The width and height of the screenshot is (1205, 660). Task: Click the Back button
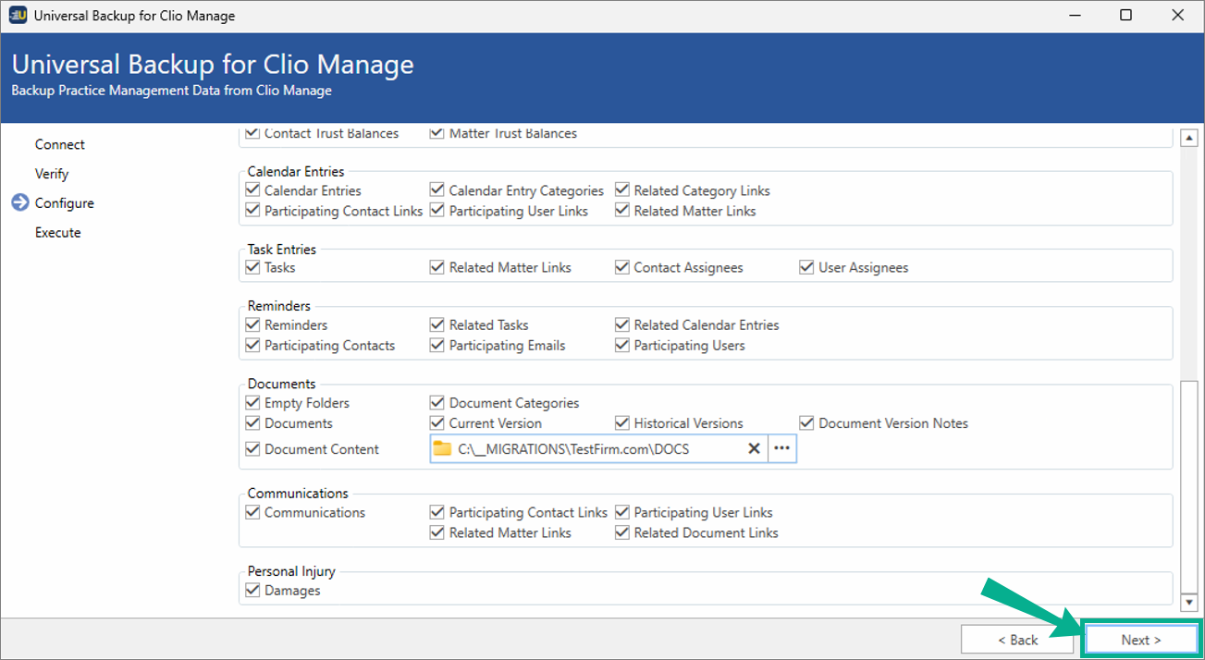[x=1017, y=640]
